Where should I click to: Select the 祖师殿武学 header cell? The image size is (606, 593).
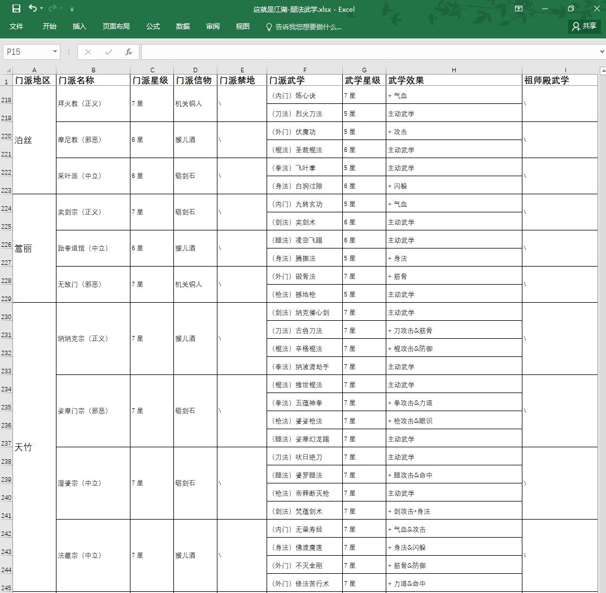coord(560,80)
